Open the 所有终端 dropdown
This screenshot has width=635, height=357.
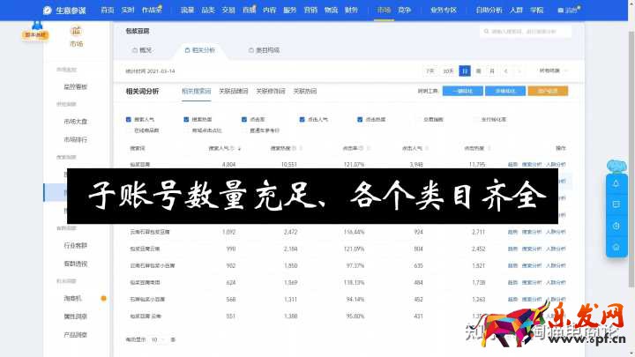(557, 71)
